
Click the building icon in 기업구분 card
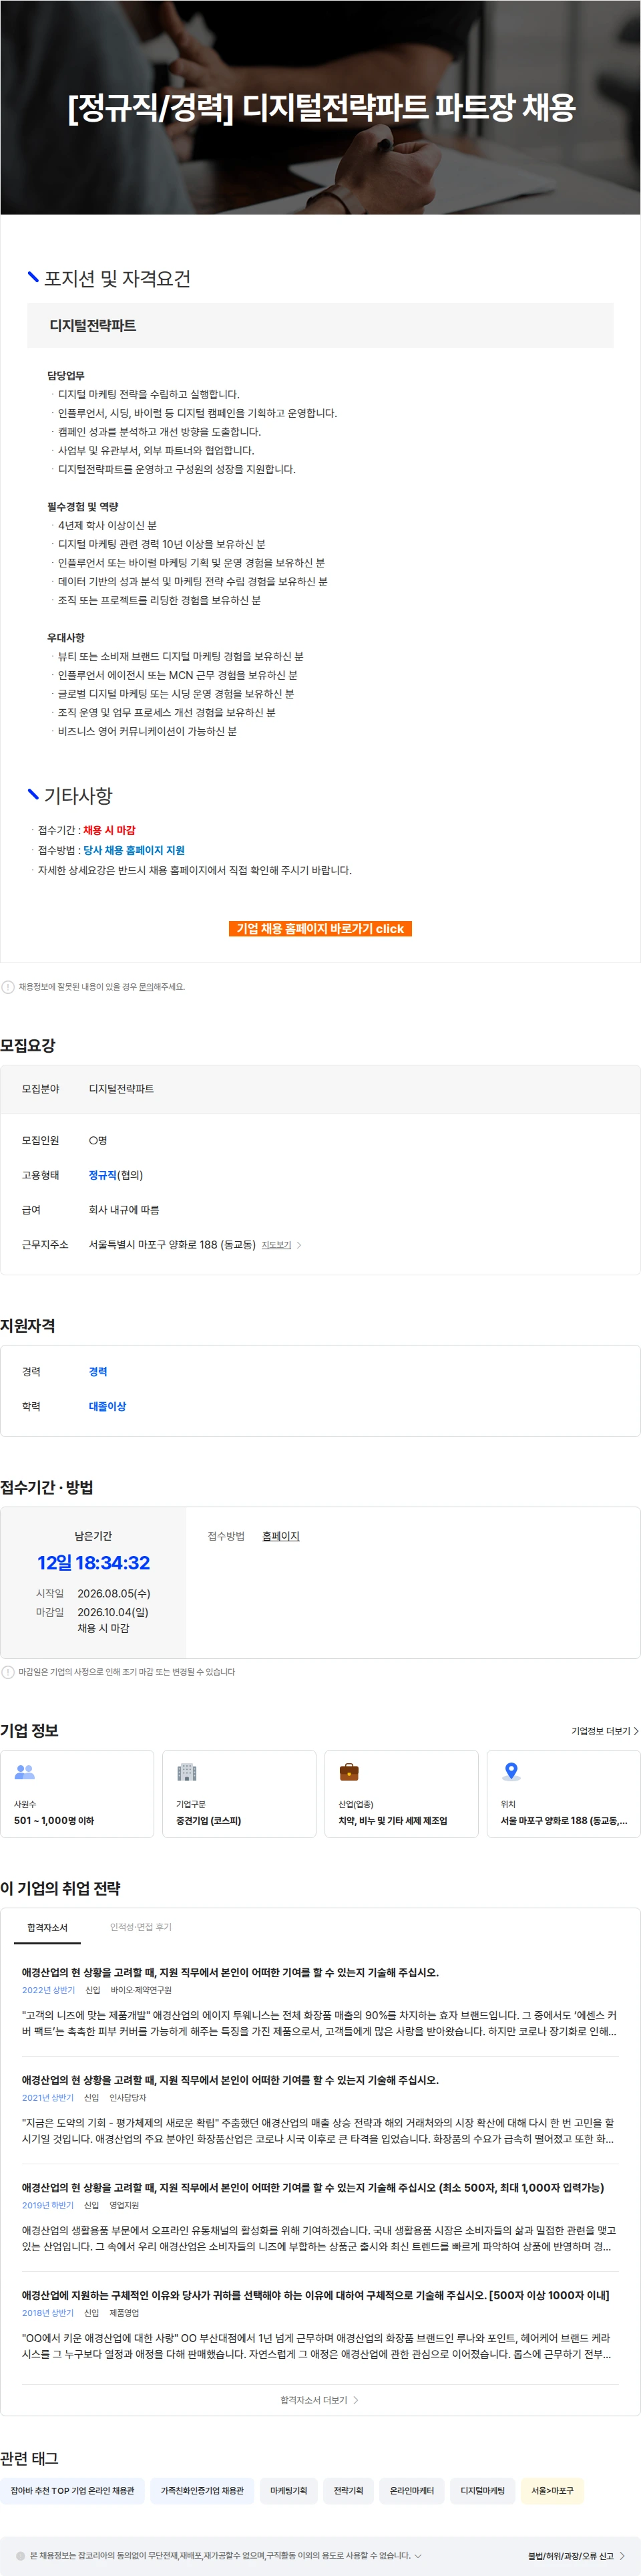point(187,1772)
